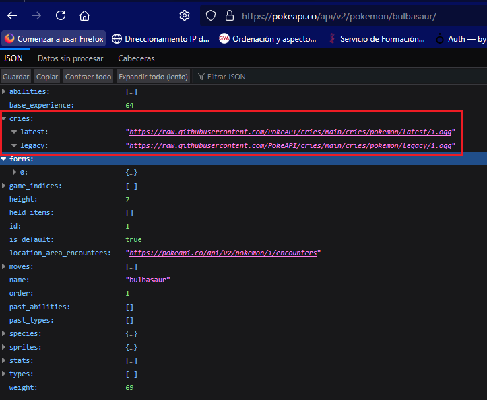This screenshot has width=487, height=400.
Task: Open Direccionamiento IP bookmark
Action: click(160, 39)
